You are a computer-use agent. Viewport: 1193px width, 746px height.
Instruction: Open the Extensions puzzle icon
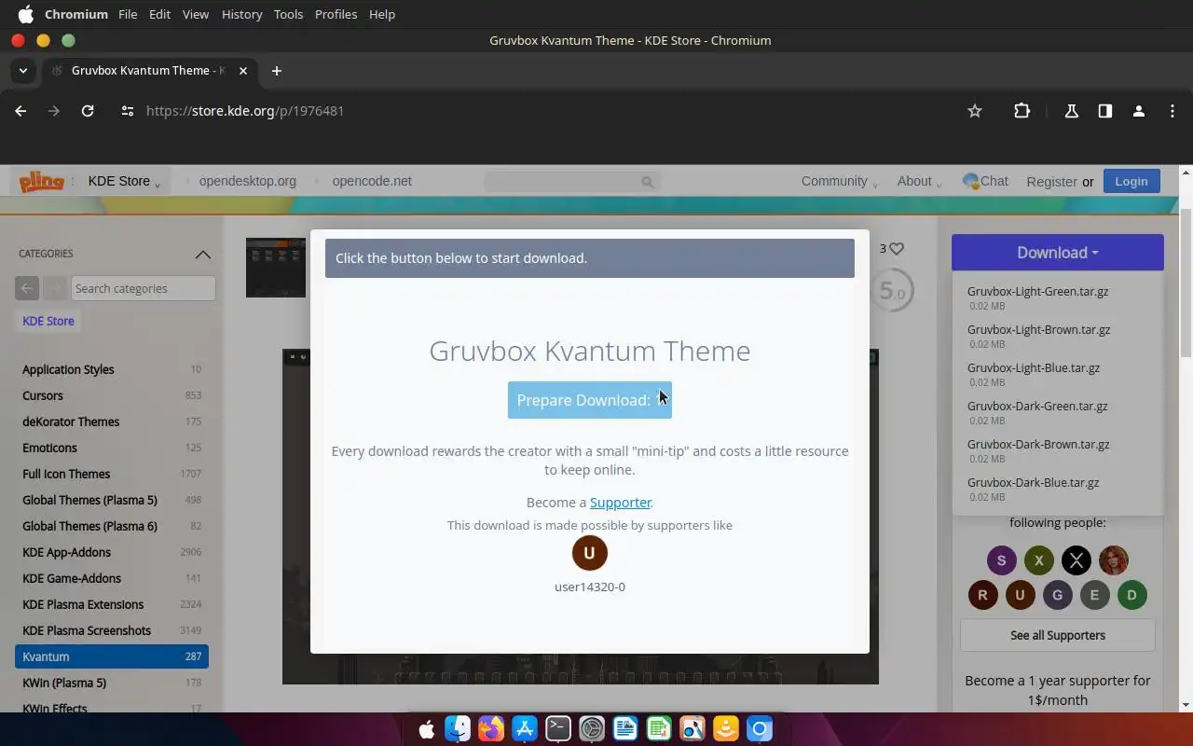pos(1022,111)
